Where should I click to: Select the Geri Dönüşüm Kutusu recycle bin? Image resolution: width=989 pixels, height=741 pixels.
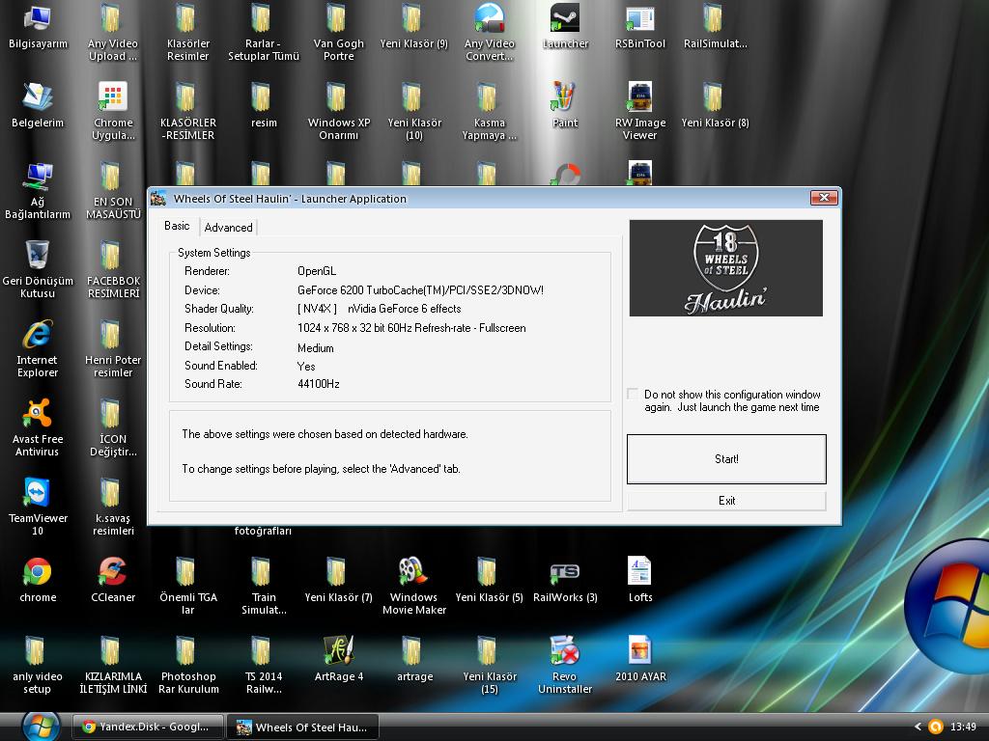[x=38, y=269]
